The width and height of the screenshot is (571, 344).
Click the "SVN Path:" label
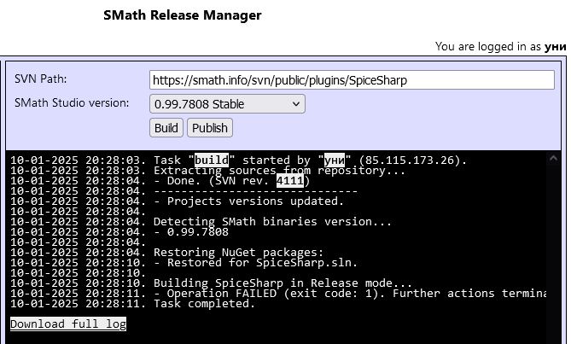coord(41,79)
